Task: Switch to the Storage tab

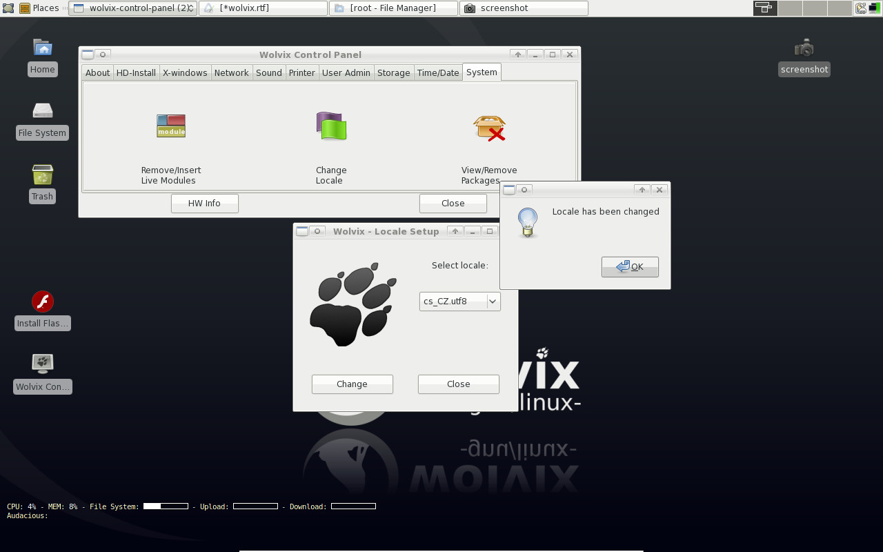Action: pos(393,72)
